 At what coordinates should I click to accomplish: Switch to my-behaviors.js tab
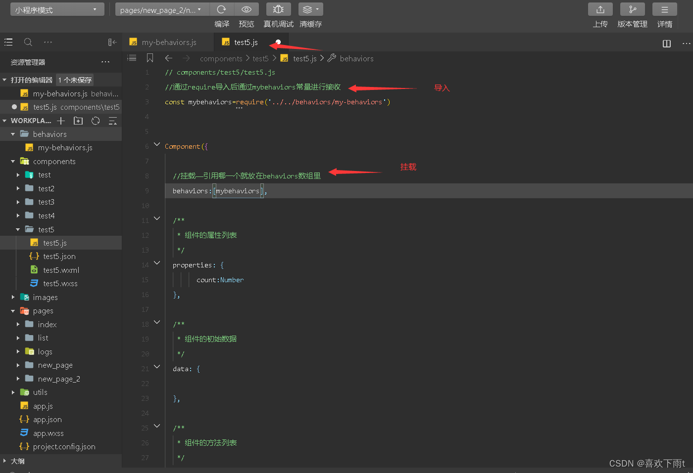[x=168, y=43]
